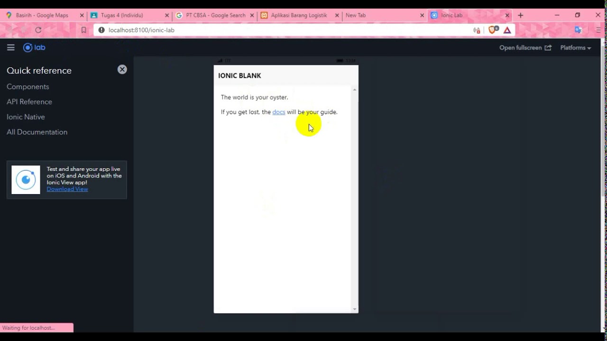Open All Documentation link
Image resolution: width=607 pixels, height=341 pixels.
coord(37,132)
